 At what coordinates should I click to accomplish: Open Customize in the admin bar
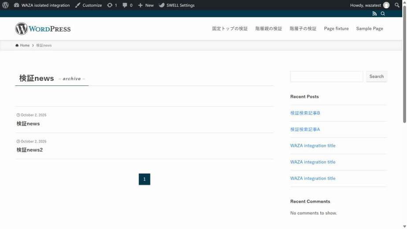(x=89, y=5)
